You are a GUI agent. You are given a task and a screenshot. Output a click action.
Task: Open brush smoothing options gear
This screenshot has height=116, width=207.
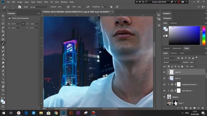click(111, 7)
